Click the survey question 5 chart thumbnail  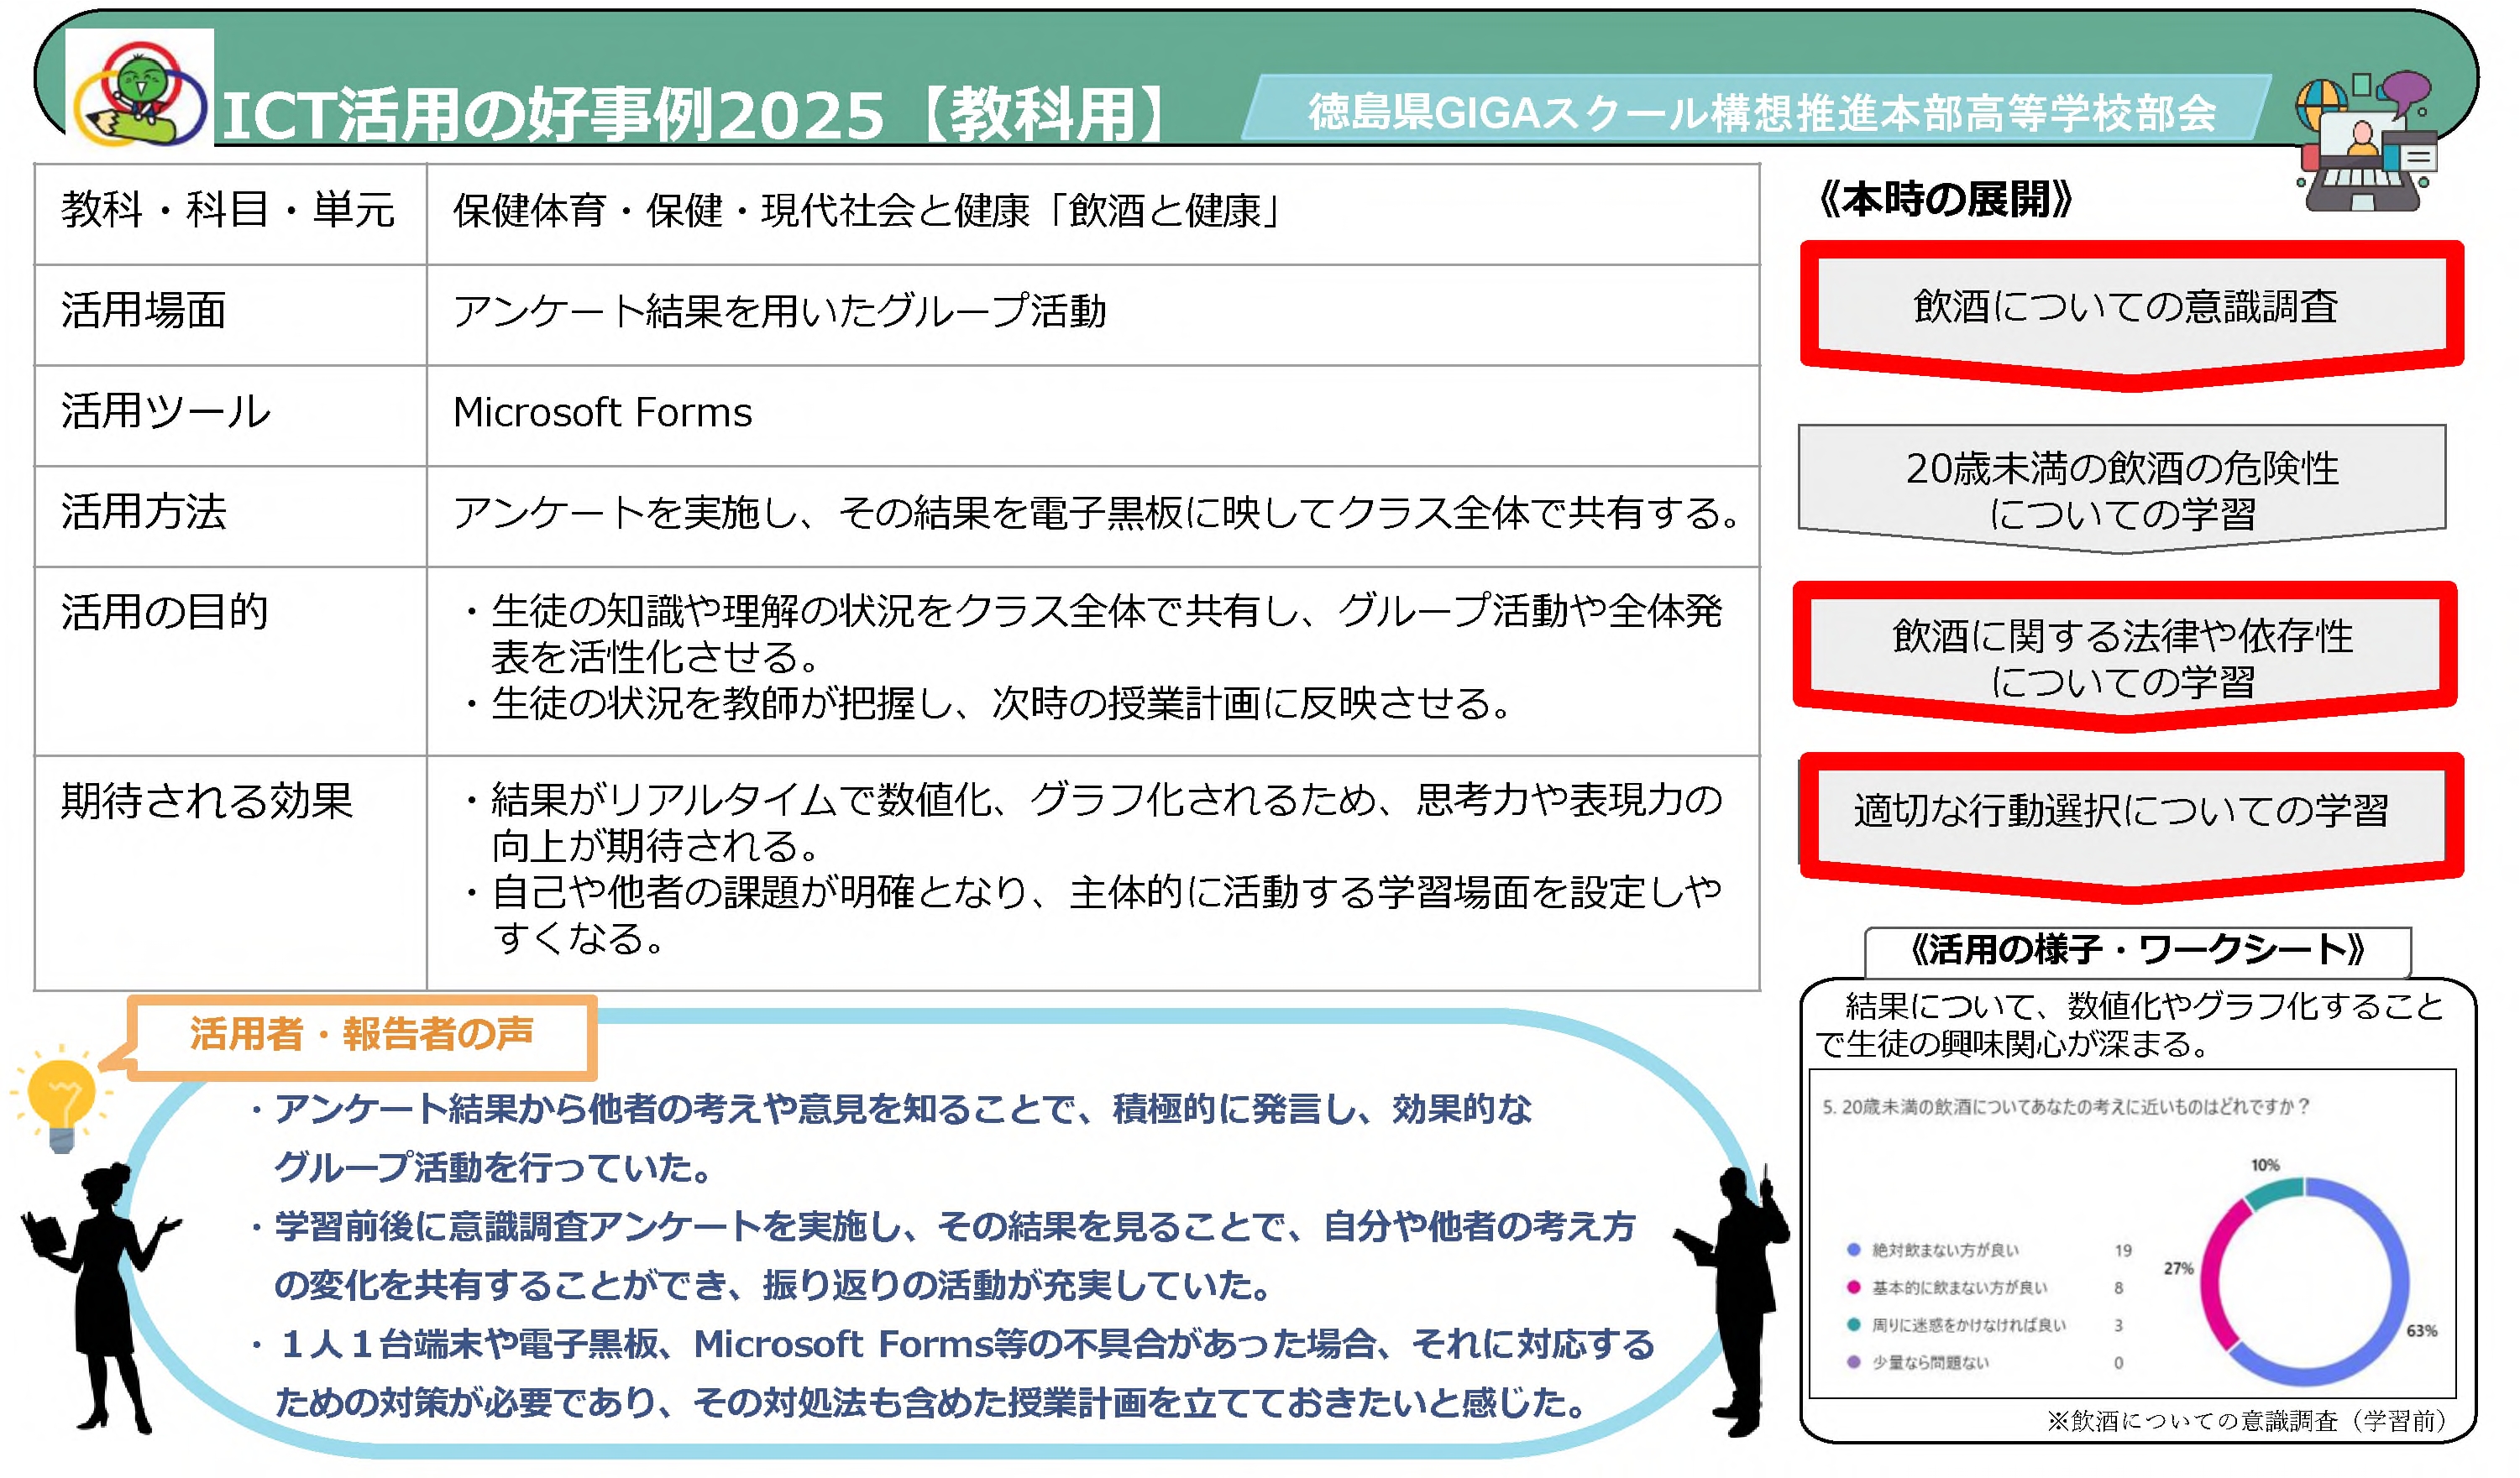point(2132,1233)
